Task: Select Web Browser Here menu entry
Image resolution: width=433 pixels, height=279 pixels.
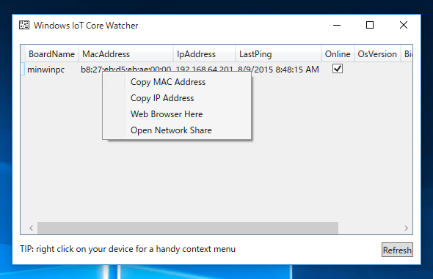Action: 177,114
